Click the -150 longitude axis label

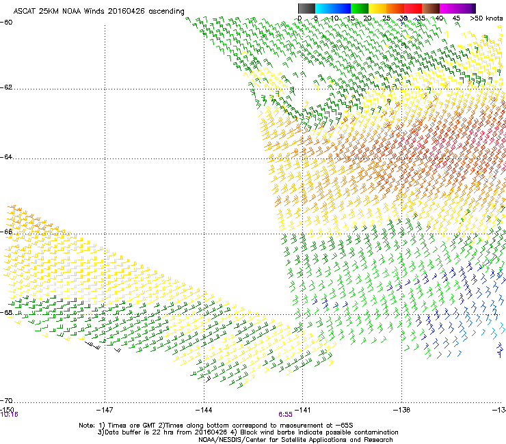point(7,409)
